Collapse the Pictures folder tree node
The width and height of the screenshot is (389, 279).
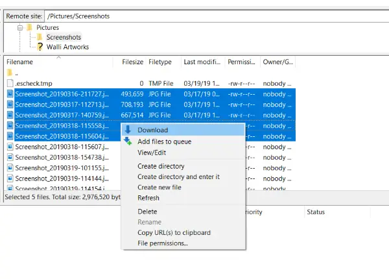point(20,28)
